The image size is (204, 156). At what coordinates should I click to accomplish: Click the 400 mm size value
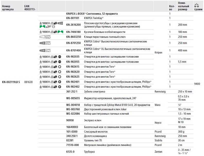click(183, 50)
